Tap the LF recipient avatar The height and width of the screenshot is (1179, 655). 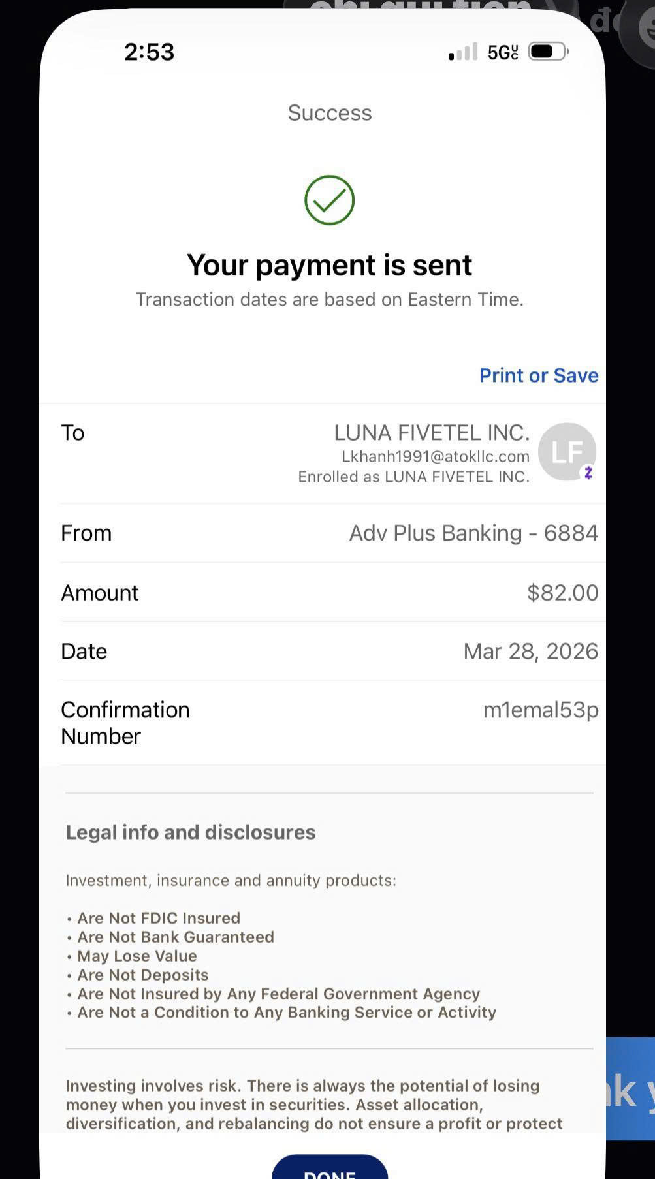pos(567,452)
